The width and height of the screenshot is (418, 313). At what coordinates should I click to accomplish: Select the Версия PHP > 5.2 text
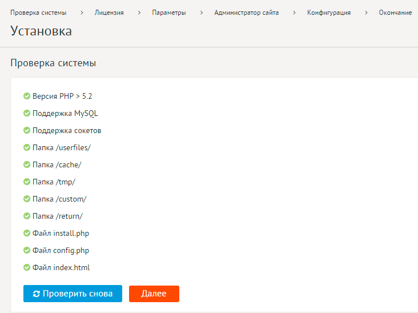click(62, 96)
